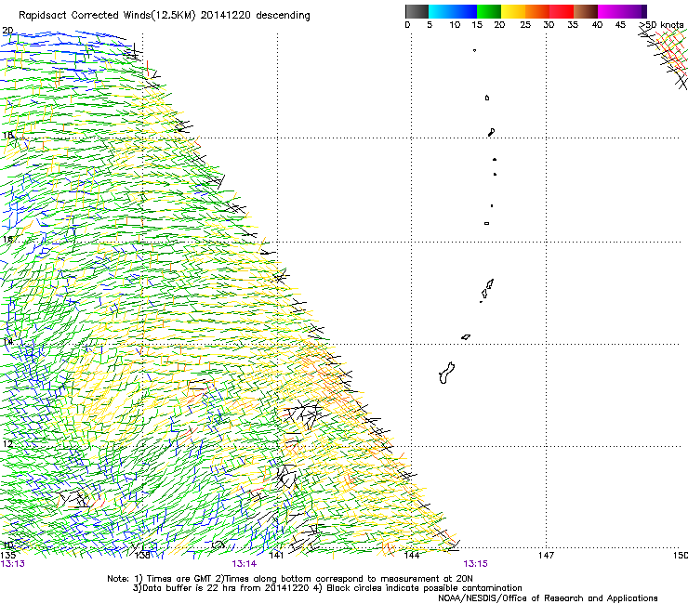The image size is (688, 604).
Task: Click the longitude label '144'
Action: [411, 556]
